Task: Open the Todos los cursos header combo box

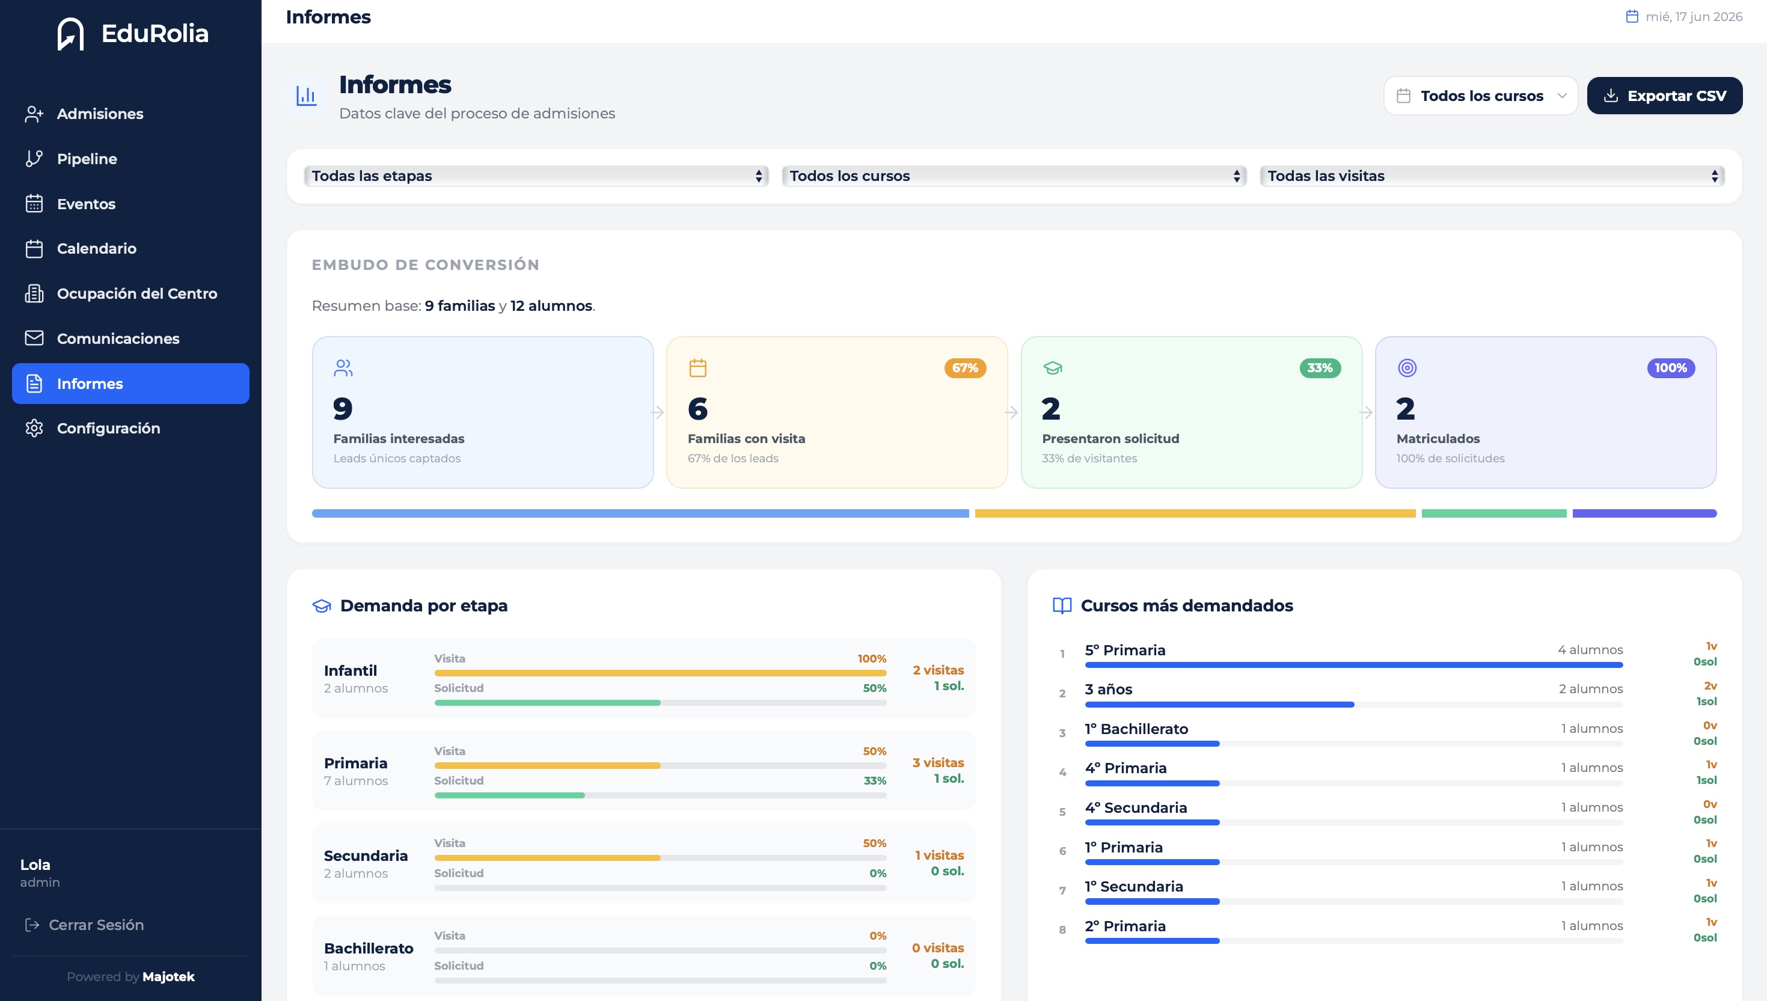Action: tap(1480, 96)
